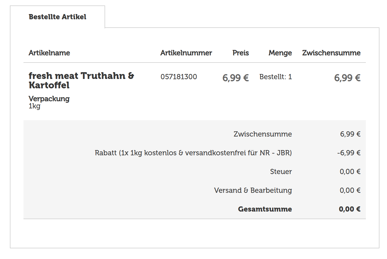Click the Artikelnummer column header

[x=186, y=53]
